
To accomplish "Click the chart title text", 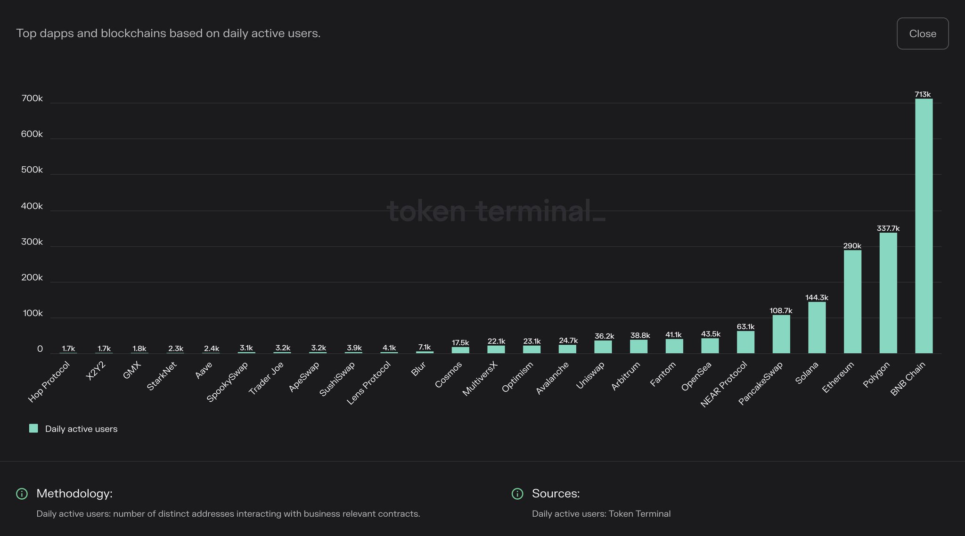I will [168, 33].
